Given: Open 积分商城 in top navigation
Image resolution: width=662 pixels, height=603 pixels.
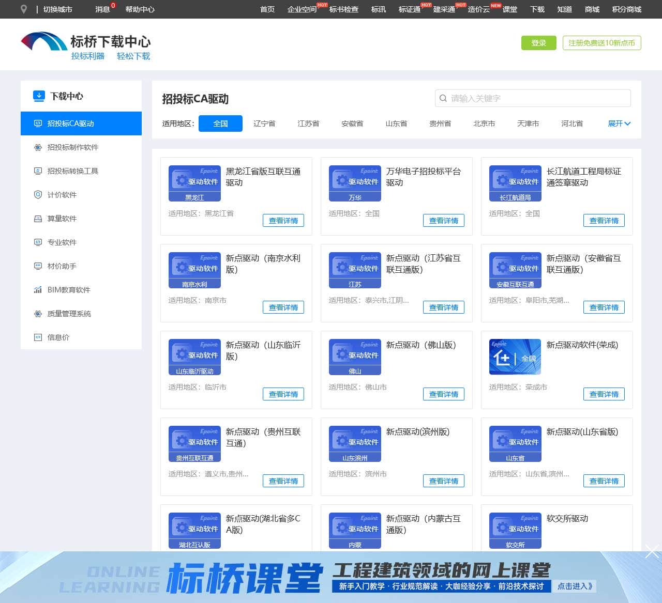Looking at the screenshot, I should (x=627, y=9).
